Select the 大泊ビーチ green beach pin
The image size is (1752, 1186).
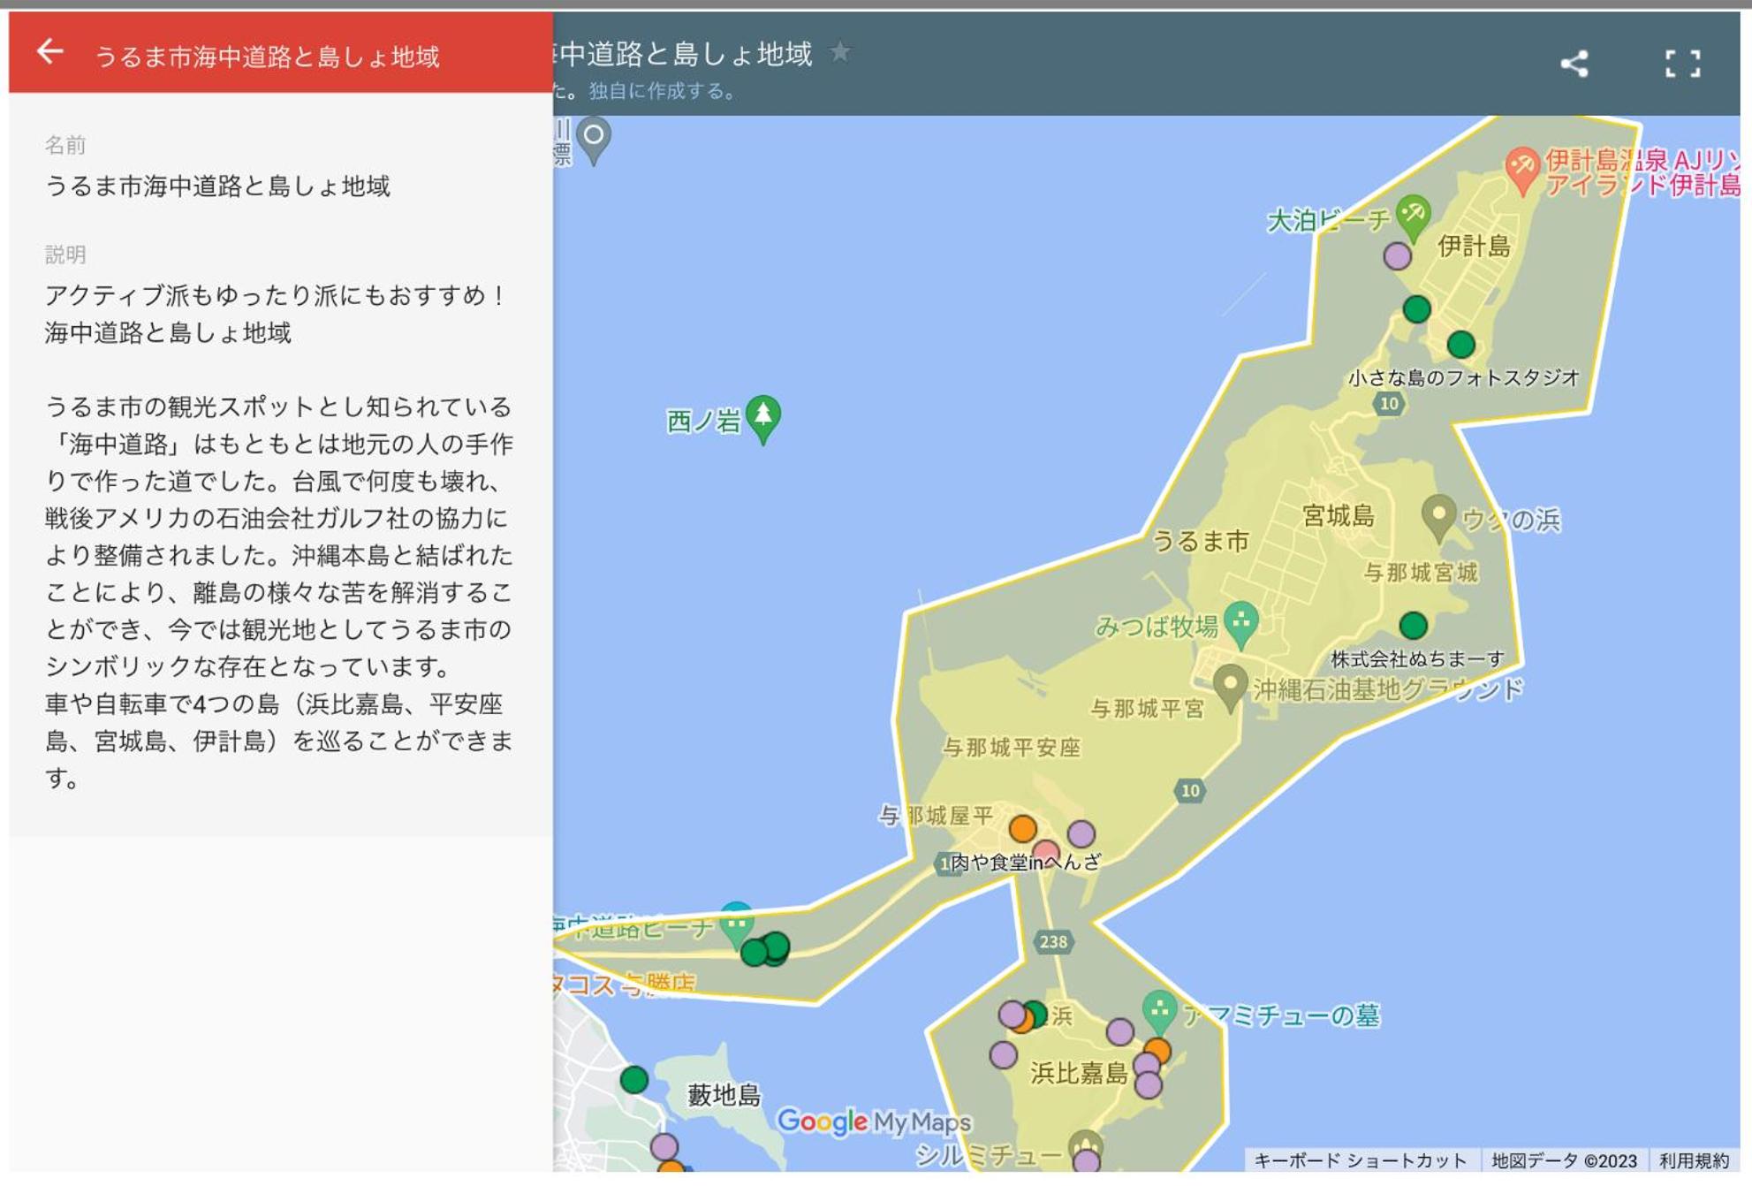(x=1414, y=217)
